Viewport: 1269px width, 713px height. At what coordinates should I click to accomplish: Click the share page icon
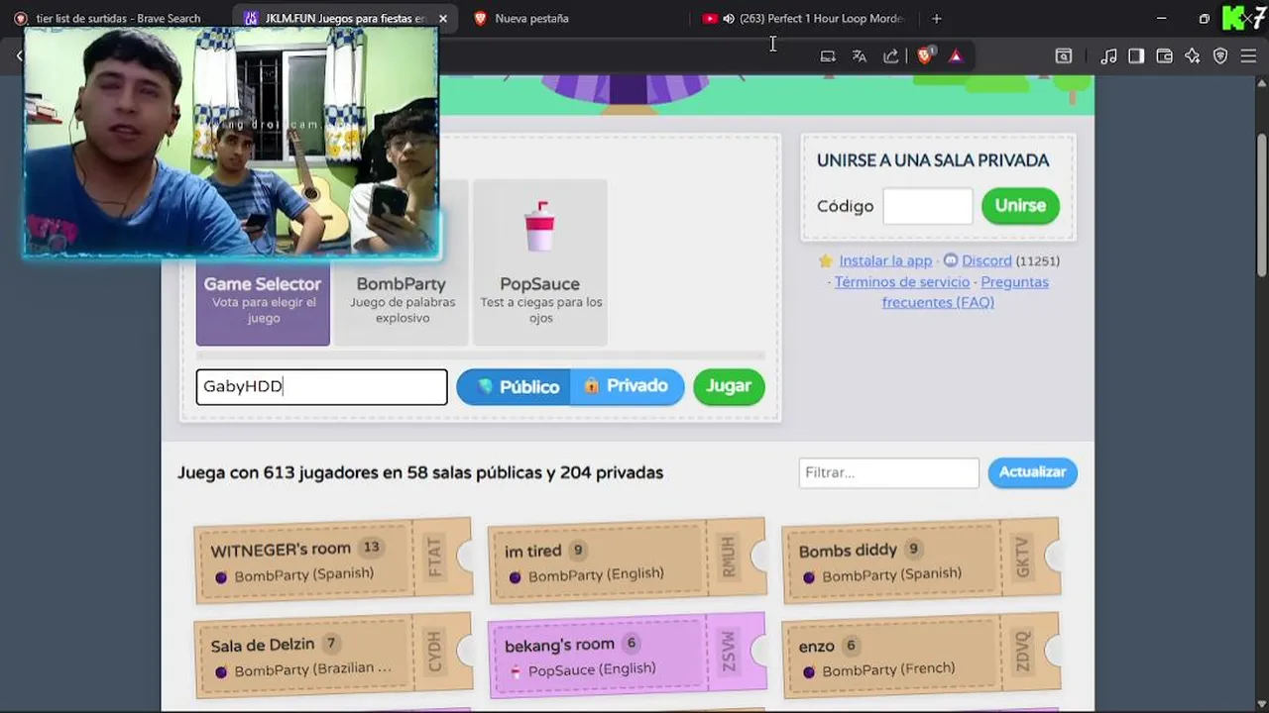(x=891, y=56)
